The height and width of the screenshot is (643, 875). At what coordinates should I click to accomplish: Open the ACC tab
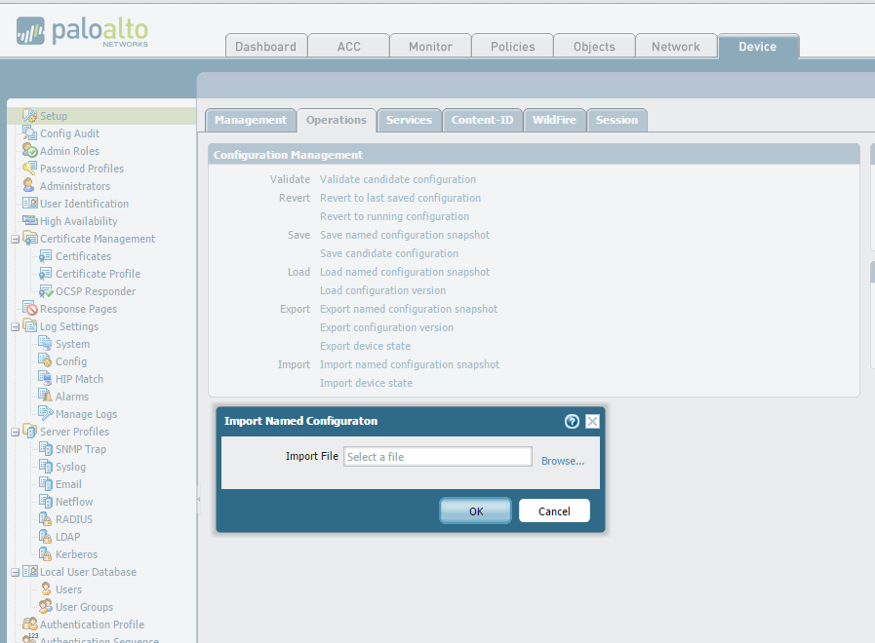coord(349,46)
